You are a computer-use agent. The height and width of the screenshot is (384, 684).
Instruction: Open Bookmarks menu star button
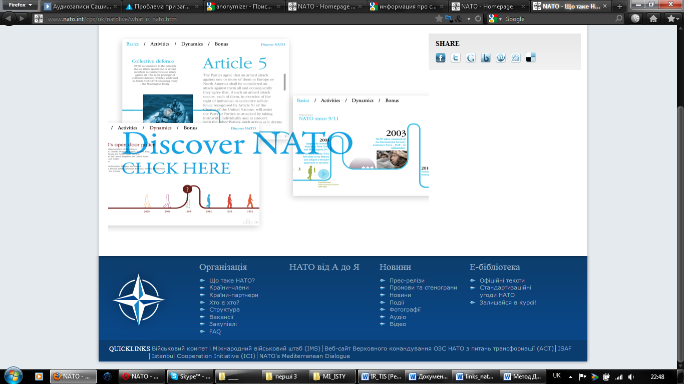pyautogui.click(x=672, y=18)
